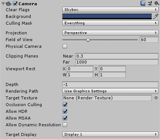Click the Viewport Rect X field
Screen dimensions: 160x139
[80, 69]
